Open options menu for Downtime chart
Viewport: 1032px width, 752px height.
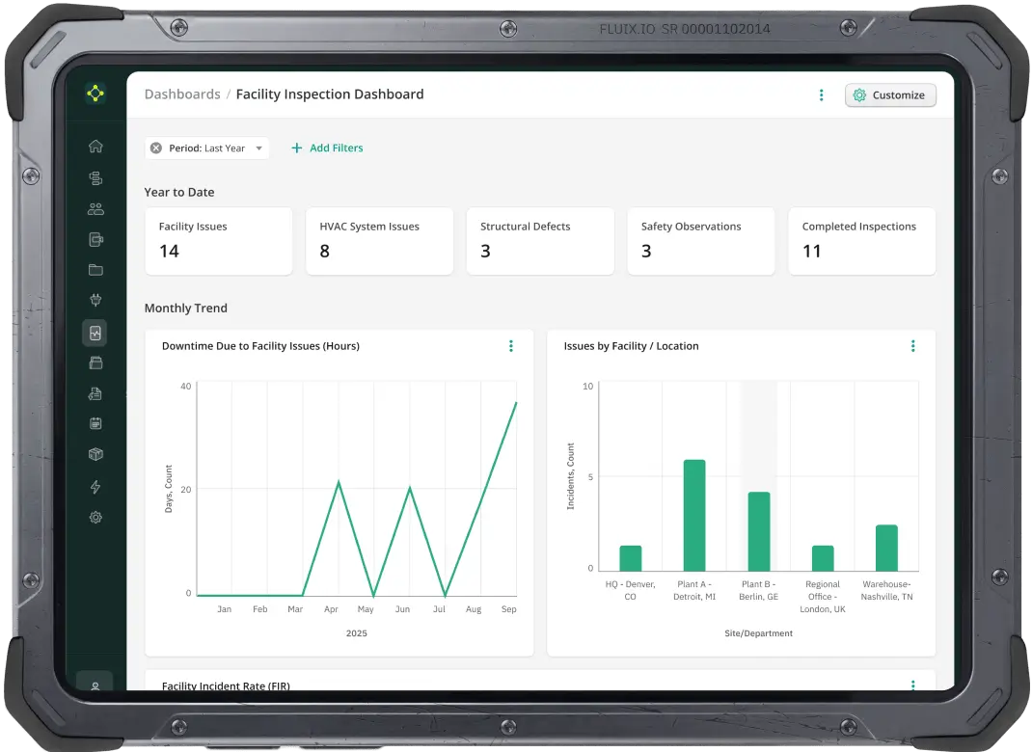click(510, 346)
